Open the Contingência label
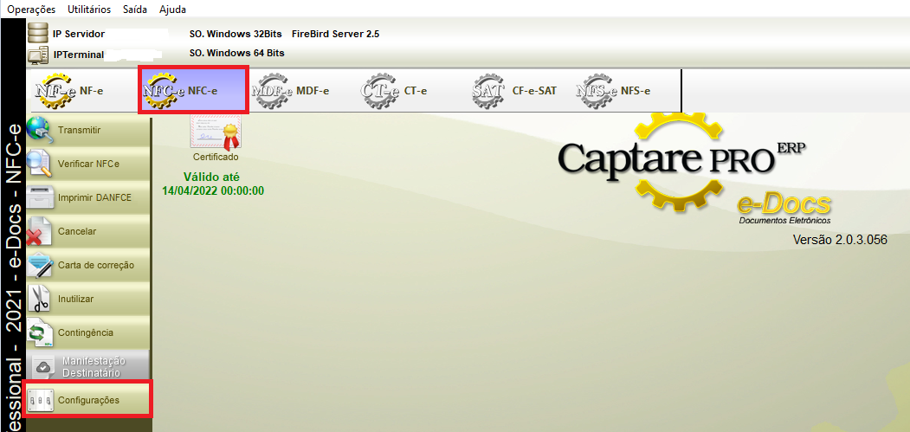The height and width of the screenshot is (432, 910). [x=86, y=332]
